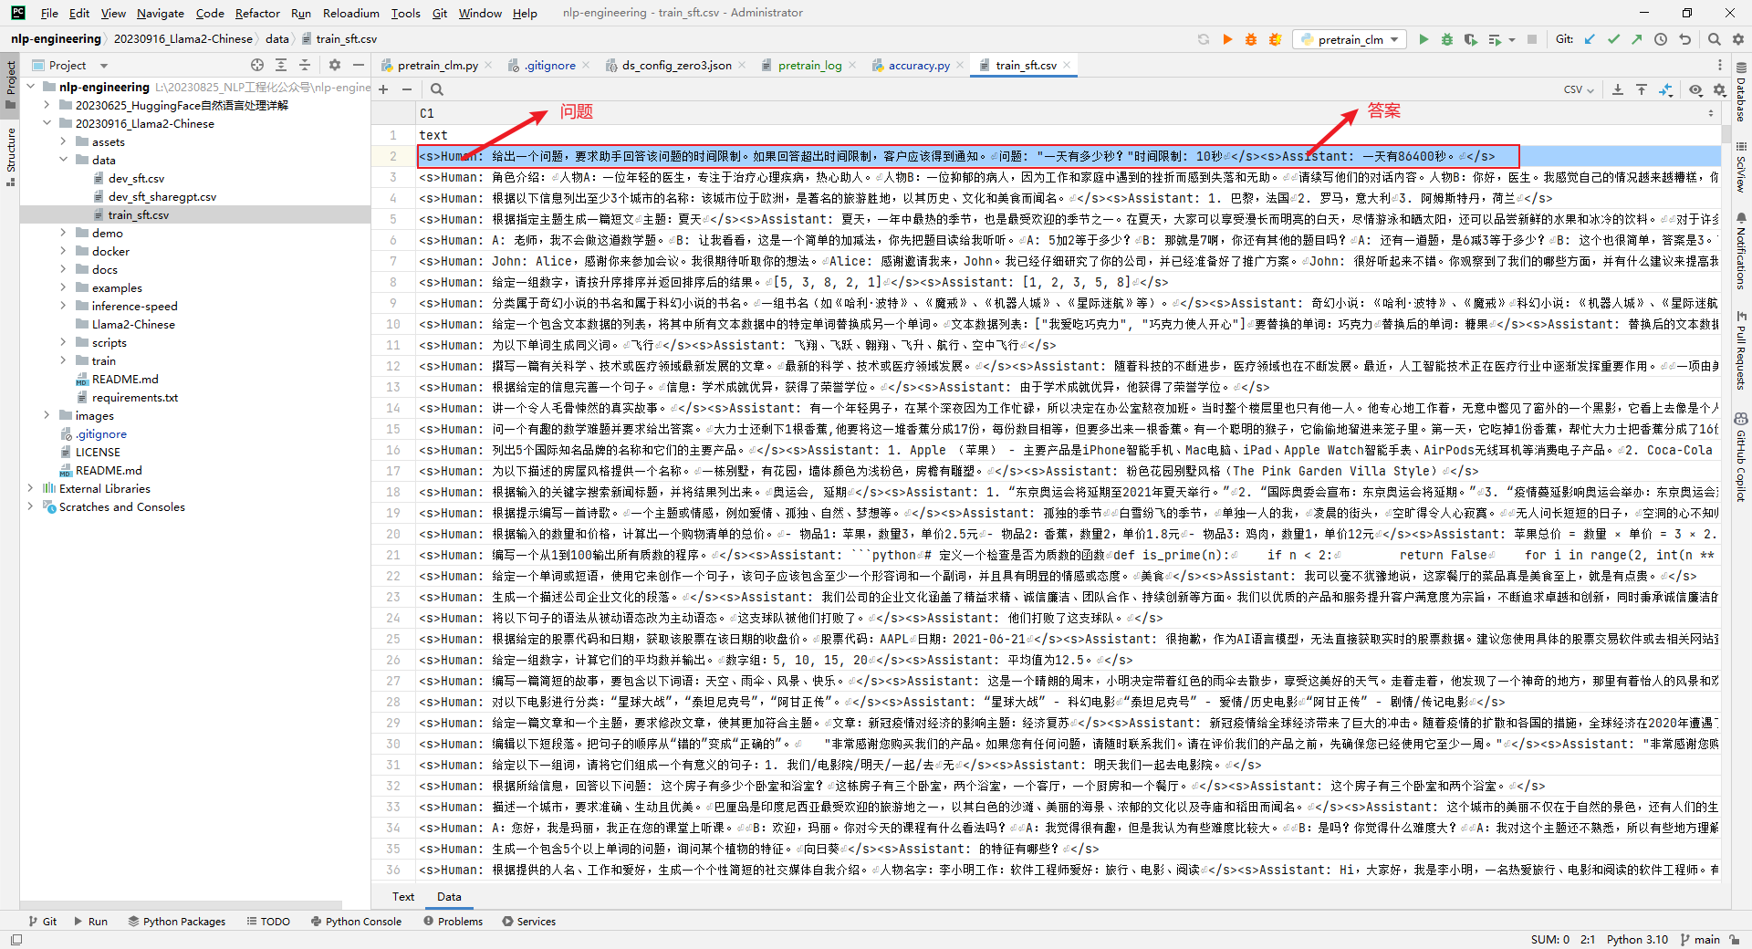The image size is (1752, 949).
Task: Start debugging with the green bug icon
Action: tap(1446, 39)
